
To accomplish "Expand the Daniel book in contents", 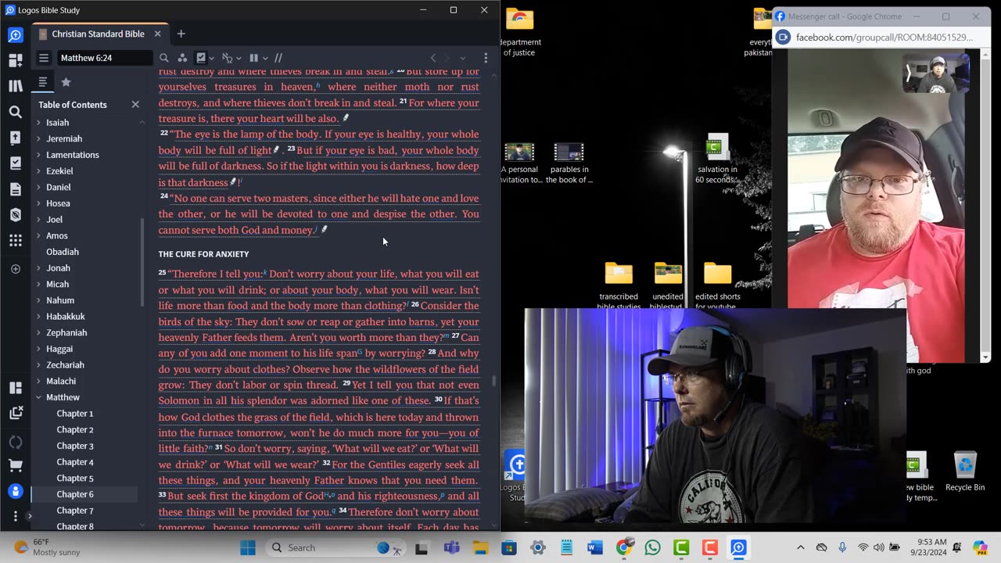I will [x=38, y=187].
